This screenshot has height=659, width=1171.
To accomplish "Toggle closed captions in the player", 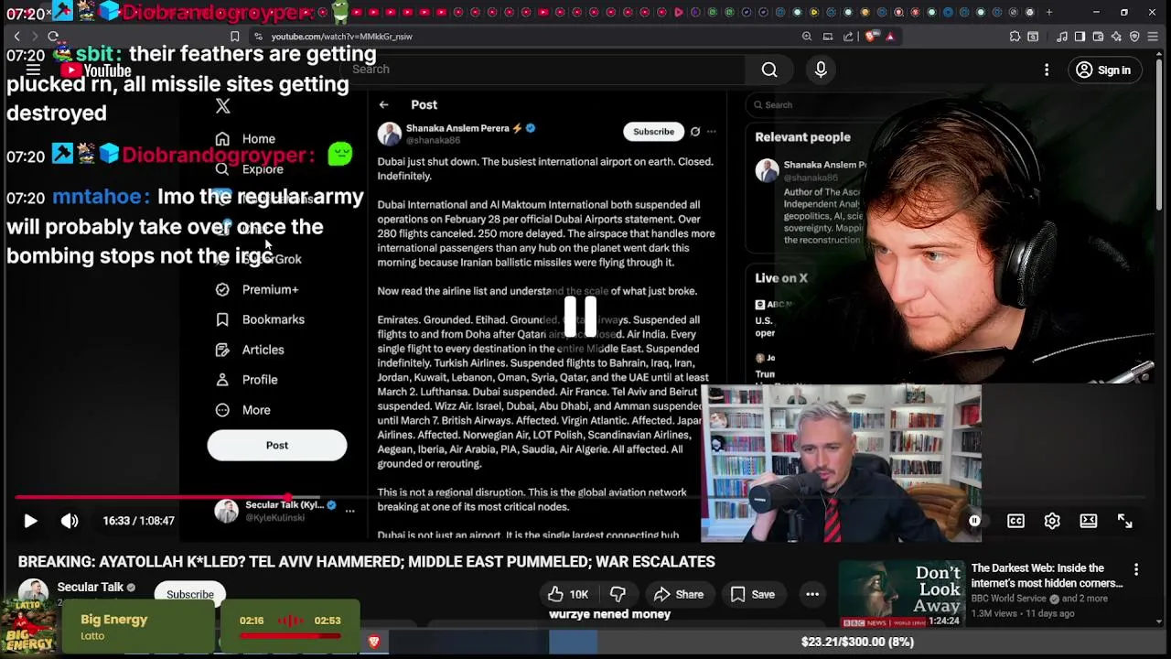I will pyautogui.click(x=1015, y=521).
